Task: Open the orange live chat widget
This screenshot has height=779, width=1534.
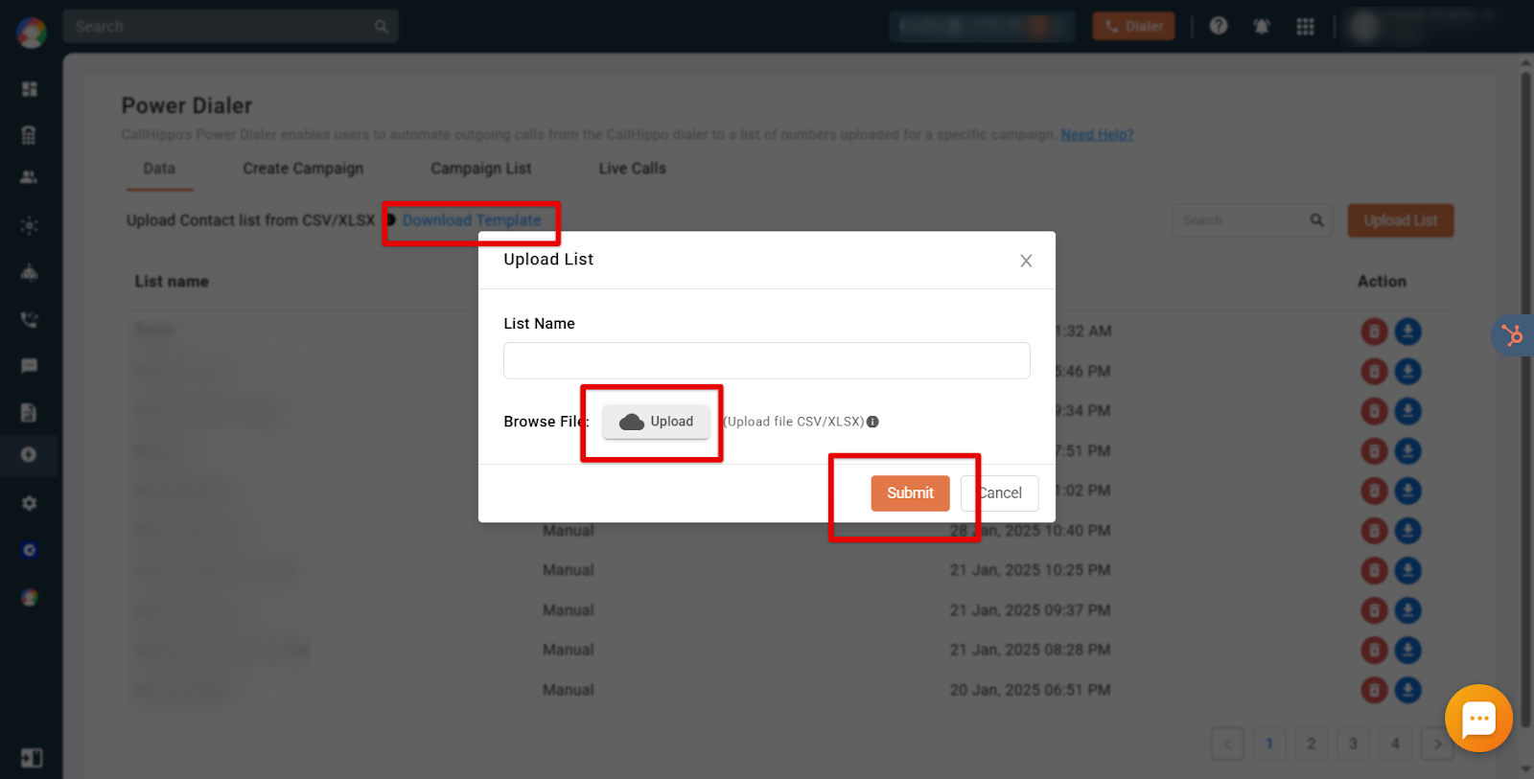Action: (x=1478, y=718)
